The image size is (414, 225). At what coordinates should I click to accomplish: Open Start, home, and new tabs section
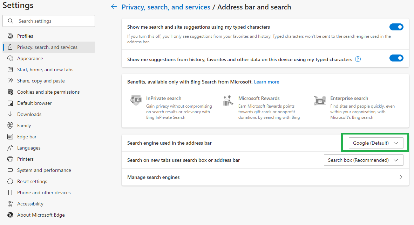(49, 70)
